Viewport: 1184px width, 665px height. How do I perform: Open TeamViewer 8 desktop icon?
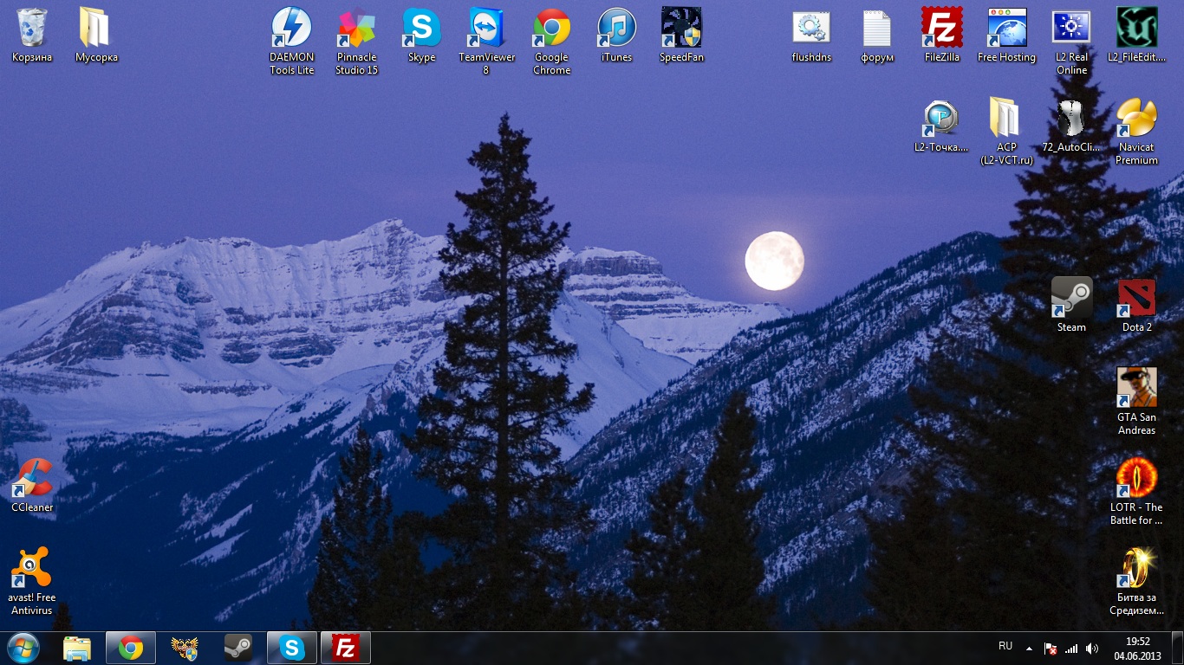click(486, 41)
